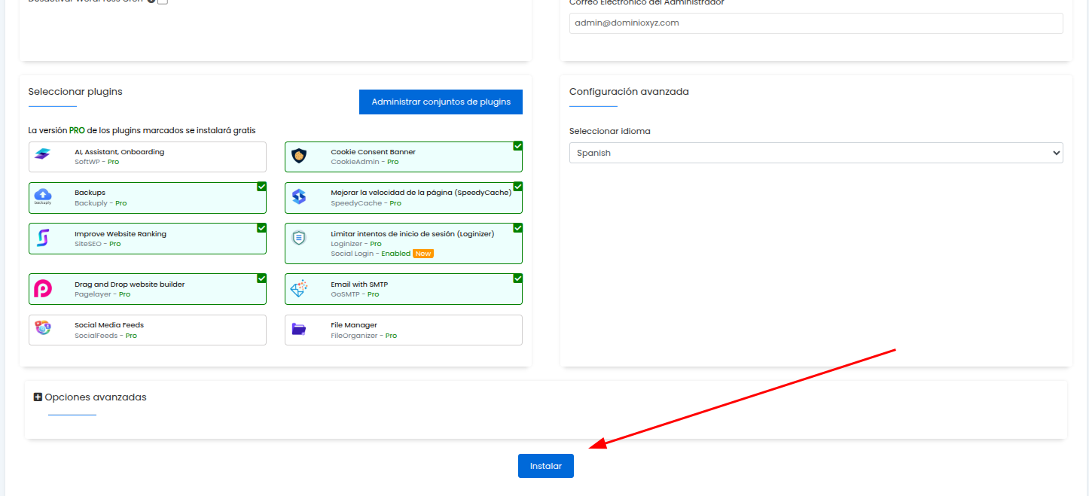Click the Opciones avanzadas heading text
Image resolution: width=1089 pixels, height=496 pixels.
pos(96,397)
